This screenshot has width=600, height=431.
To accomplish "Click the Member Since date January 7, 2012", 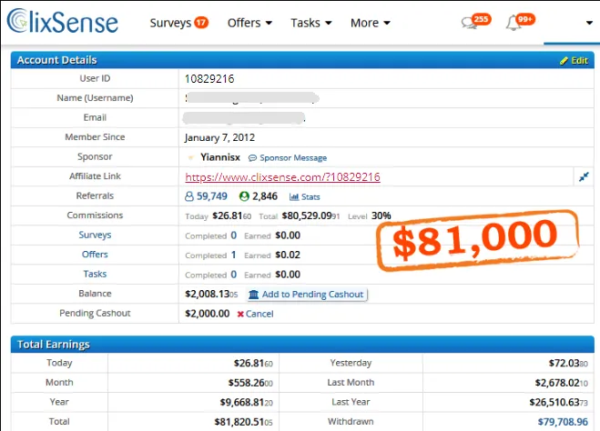I will point(219,137).
